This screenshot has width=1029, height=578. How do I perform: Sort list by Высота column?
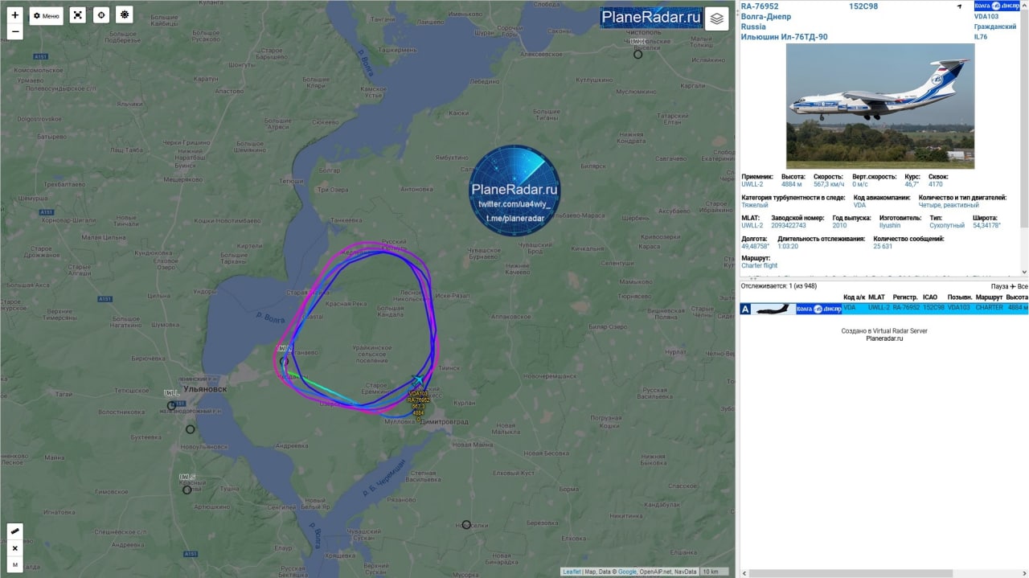(x=1017, y=297)
